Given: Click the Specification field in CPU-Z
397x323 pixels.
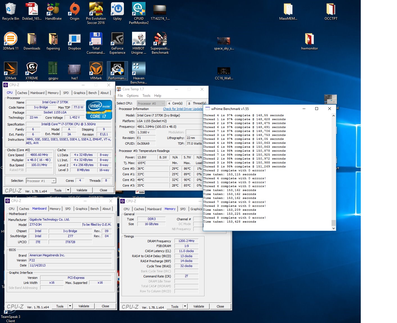Looking at the screenshot, I should (x=69, y=124).
